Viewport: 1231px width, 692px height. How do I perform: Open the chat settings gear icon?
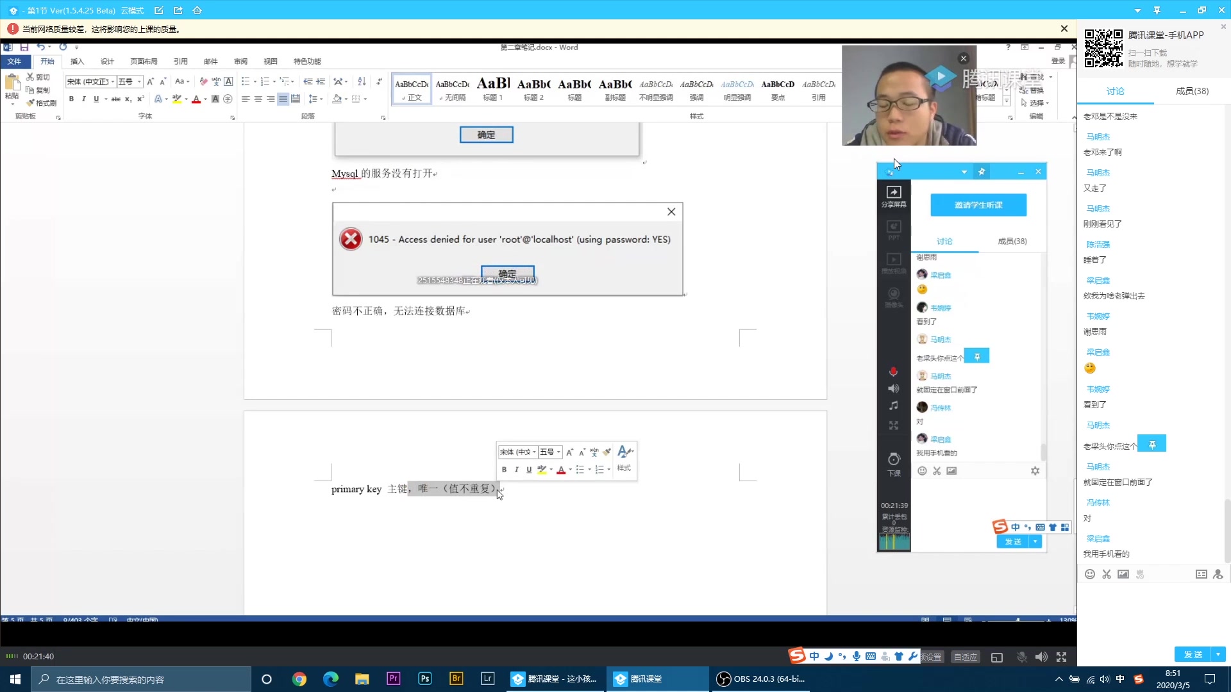coord(1035,471)
